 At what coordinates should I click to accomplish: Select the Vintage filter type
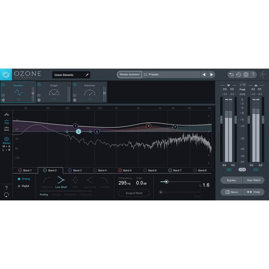56,194
